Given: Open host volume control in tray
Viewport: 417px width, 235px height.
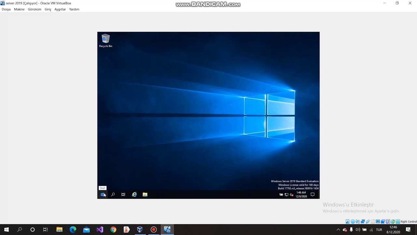Looking at the screenshot, I should click(x=358, y=230).
